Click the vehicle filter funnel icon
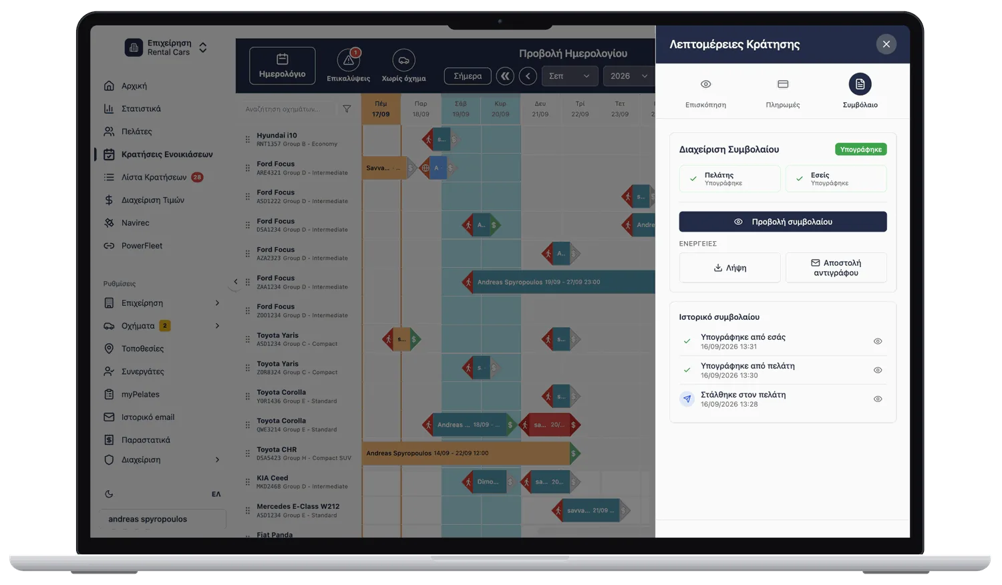The width and height of the screenshot is (1002, 585). (x=347, y=109)
